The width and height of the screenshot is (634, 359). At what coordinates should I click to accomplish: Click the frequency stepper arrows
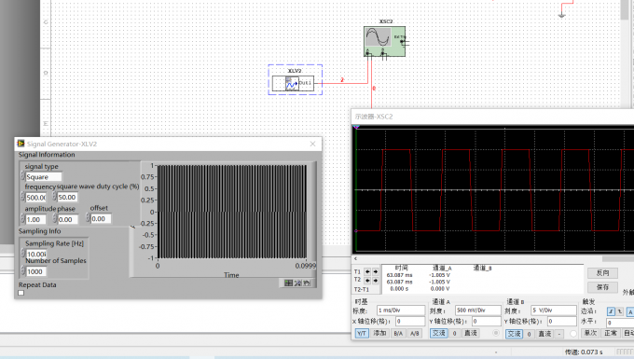tap(22, 197)
